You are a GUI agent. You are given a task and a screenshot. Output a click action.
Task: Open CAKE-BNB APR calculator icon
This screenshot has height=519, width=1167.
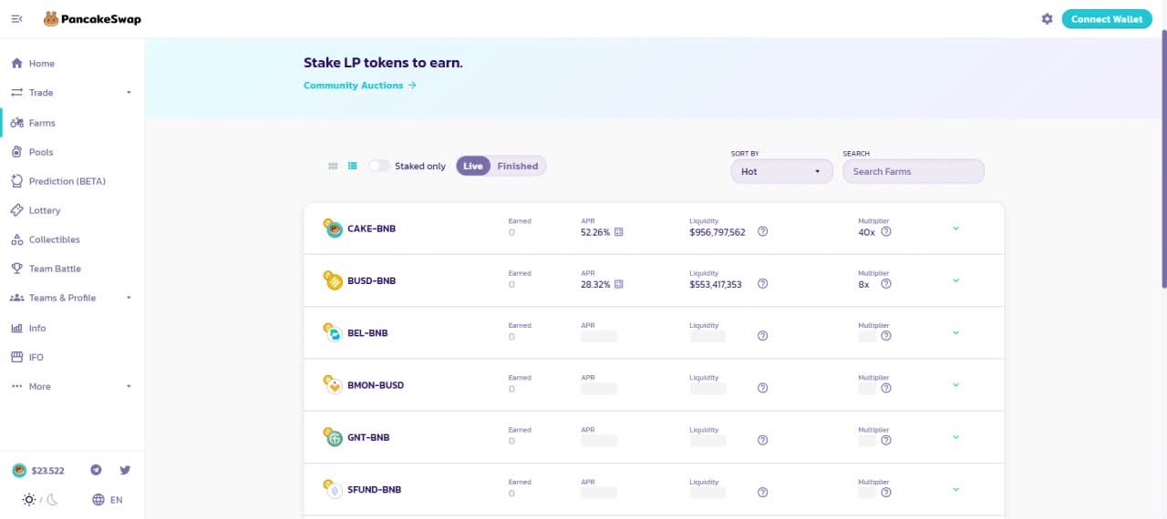[619, 232]
